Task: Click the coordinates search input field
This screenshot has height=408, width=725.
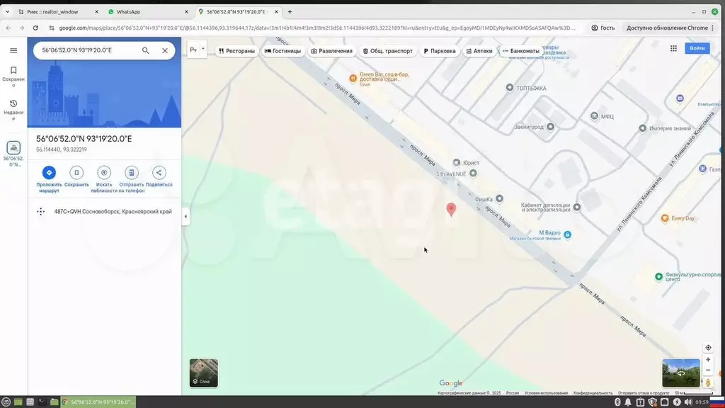Action: tap(88, 50)
